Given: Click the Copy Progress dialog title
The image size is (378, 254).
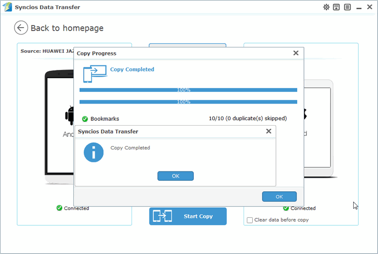Looking at the screenshot, I should point(97,53).
